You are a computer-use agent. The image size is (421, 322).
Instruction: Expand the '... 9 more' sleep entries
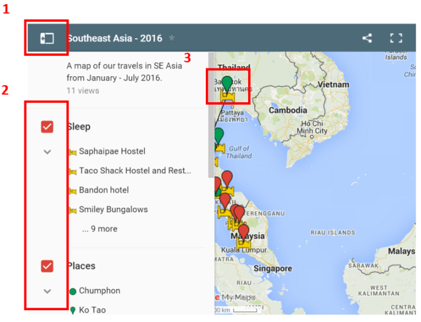pyautogui.click(x=99, y=229)
